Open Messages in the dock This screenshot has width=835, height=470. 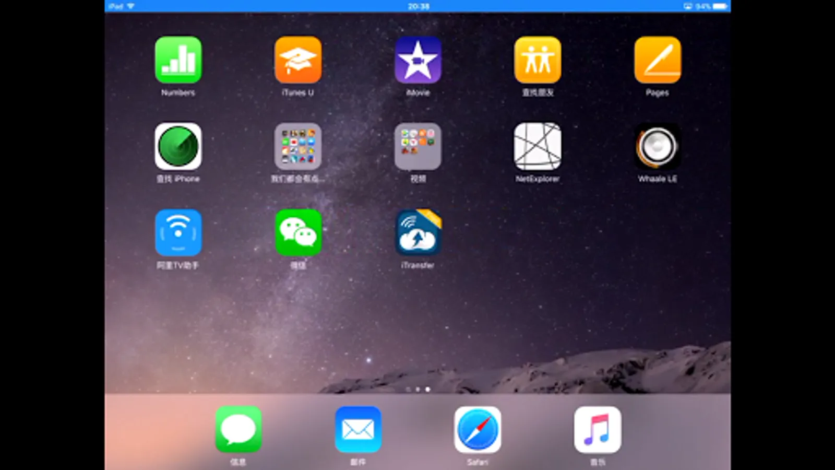(238, 430)
